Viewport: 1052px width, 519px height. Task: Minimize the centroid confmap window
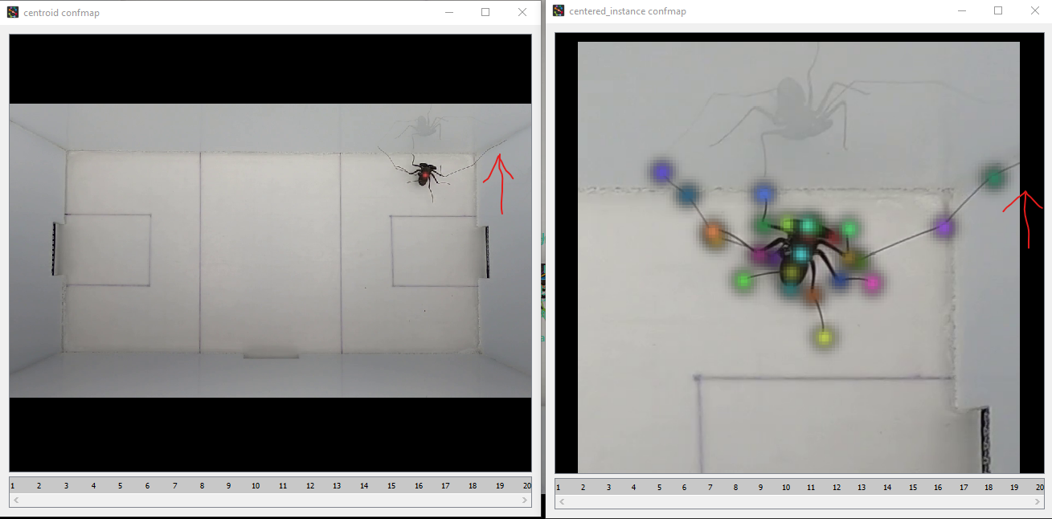tap(448, 12)
